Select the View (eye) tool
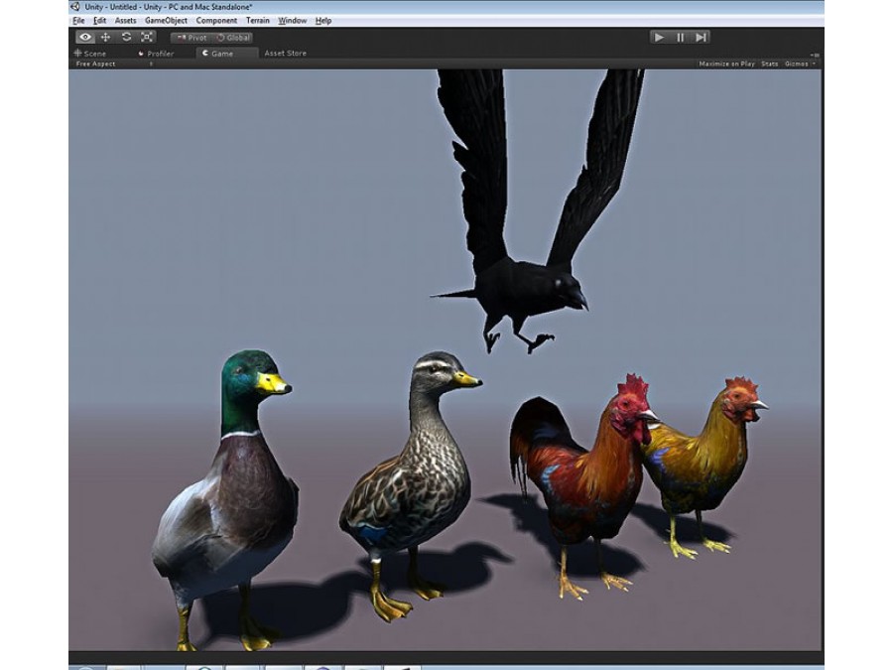Screen dimensions: 893x670 click(85, 37)
